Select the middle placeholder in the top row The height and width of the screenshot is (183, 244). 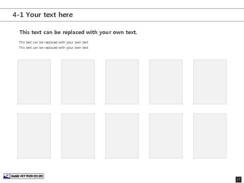(122, 82)
